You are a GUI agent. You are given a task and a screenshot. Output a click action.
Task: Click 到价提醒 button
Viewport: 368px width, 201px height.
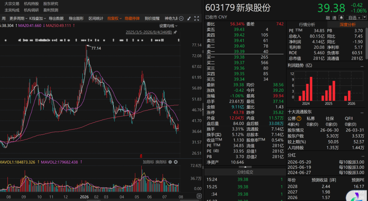click(152, 18)
